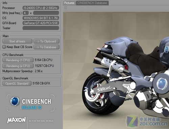Run the Rendering (1 CPU) benchmark
The image size is (169, 129).
pos(18,60)
